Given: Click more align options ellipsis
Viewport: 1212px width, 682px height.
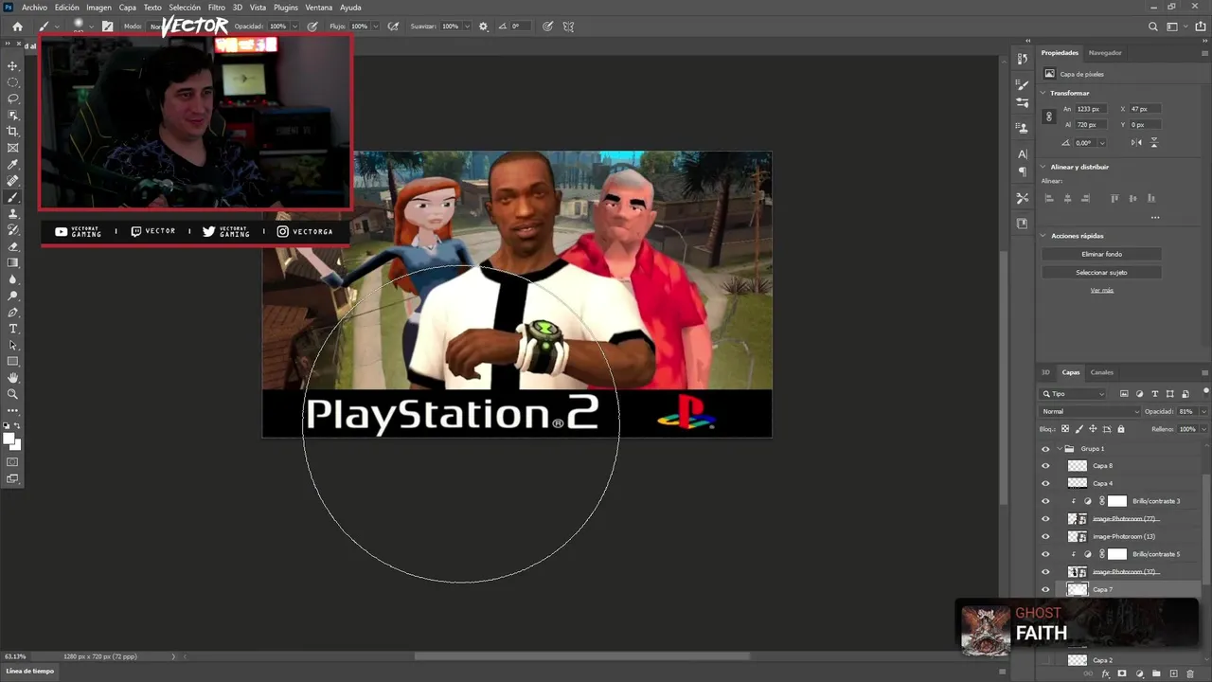Looking at the screenshot, I should pos(1154,218).
